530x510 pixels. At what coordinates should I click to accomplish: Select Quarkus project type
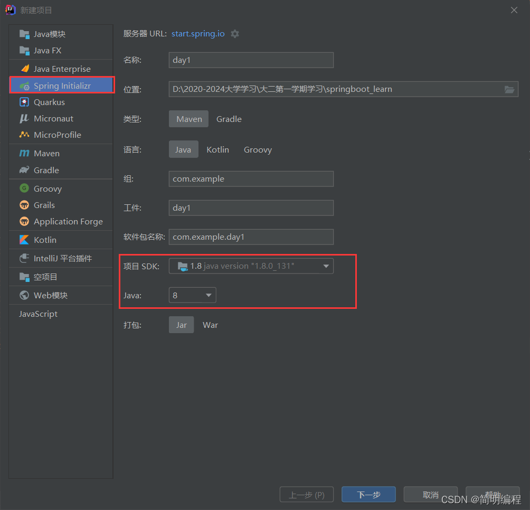click(x=61, y=102)
